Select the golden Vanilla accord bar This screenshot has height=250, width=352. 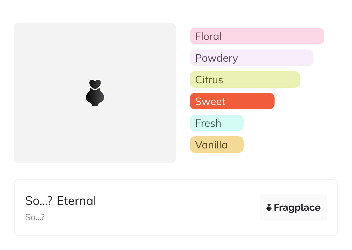pos(217,145)
